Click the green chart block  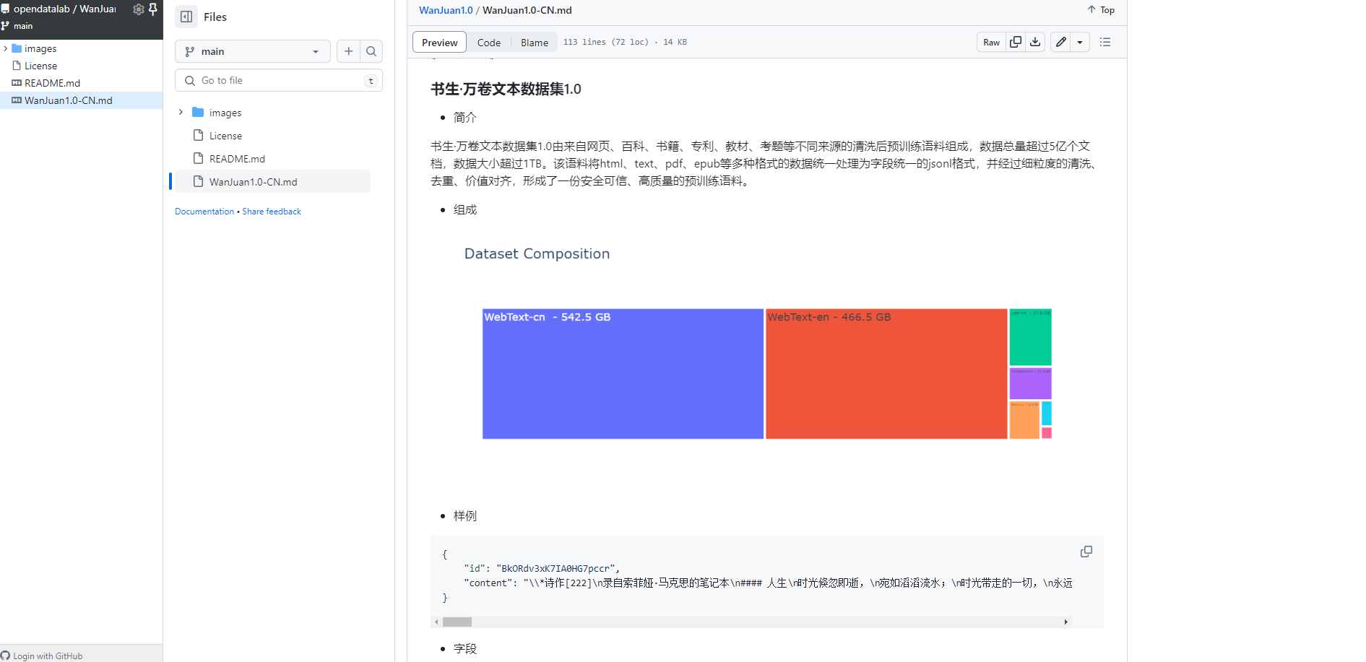click(x=1030, y=337)
